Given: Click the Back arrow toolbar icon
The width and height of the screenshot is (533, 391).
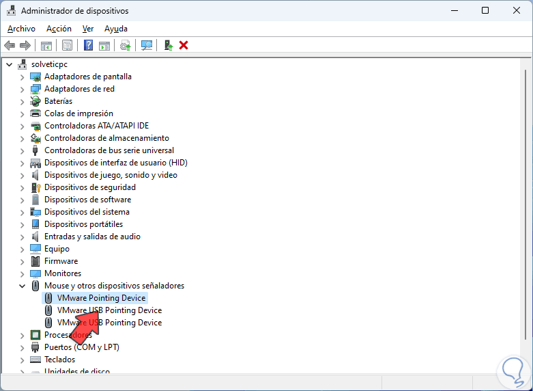Looking at the screenshot, I should tap(10, 45).
